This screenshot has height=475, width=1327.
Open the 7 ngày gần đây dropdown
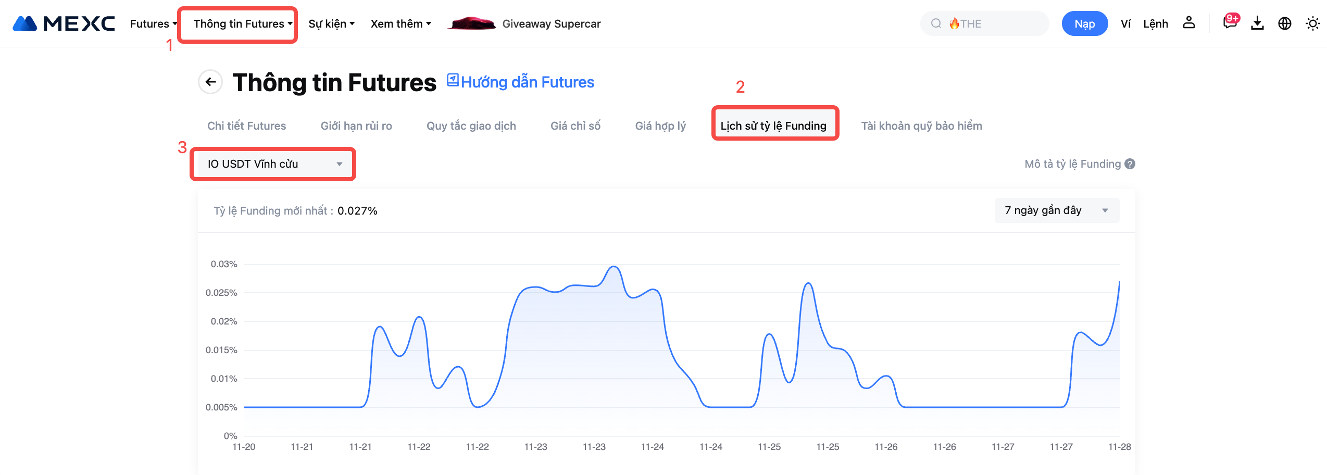pos(1056,210)
